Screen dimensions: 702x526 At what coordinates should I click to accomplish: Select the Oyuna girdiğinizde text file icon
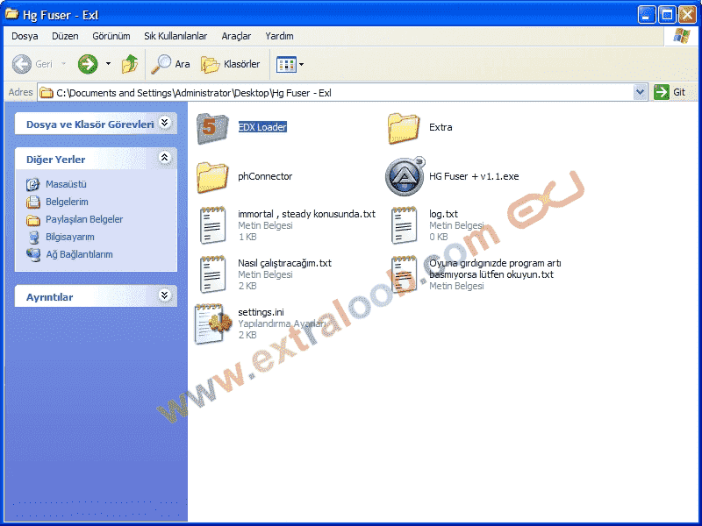tap(404, 274)
